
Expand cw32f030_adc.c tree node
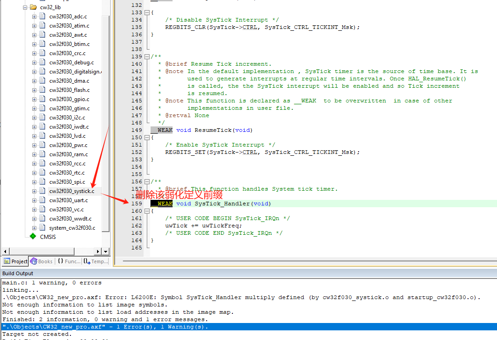tap(34, 17)
